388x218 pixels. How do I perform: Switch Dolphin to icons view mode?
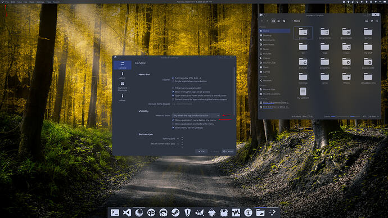pos(273,21)
